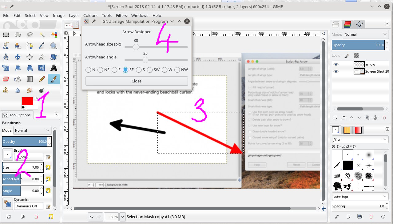Choose the NE arrow direction radio button

(x=100, y=70)
